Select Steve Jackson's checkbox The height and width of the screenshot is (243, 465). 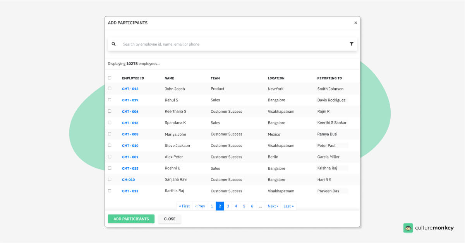110,145
